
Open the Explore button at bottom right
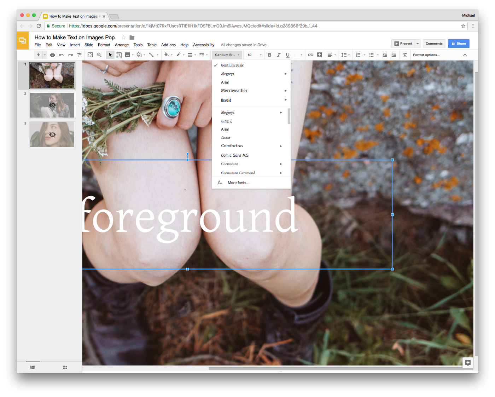coord(468,363)
